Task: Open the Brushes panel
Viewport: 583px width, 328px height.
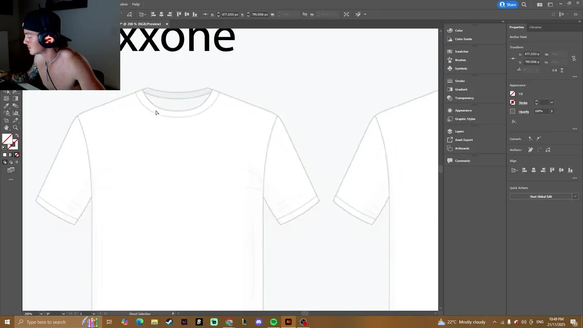Action: (460, 60)
